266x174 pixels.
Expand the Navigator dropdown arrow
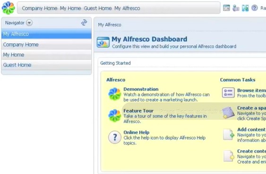pos(29,23)
